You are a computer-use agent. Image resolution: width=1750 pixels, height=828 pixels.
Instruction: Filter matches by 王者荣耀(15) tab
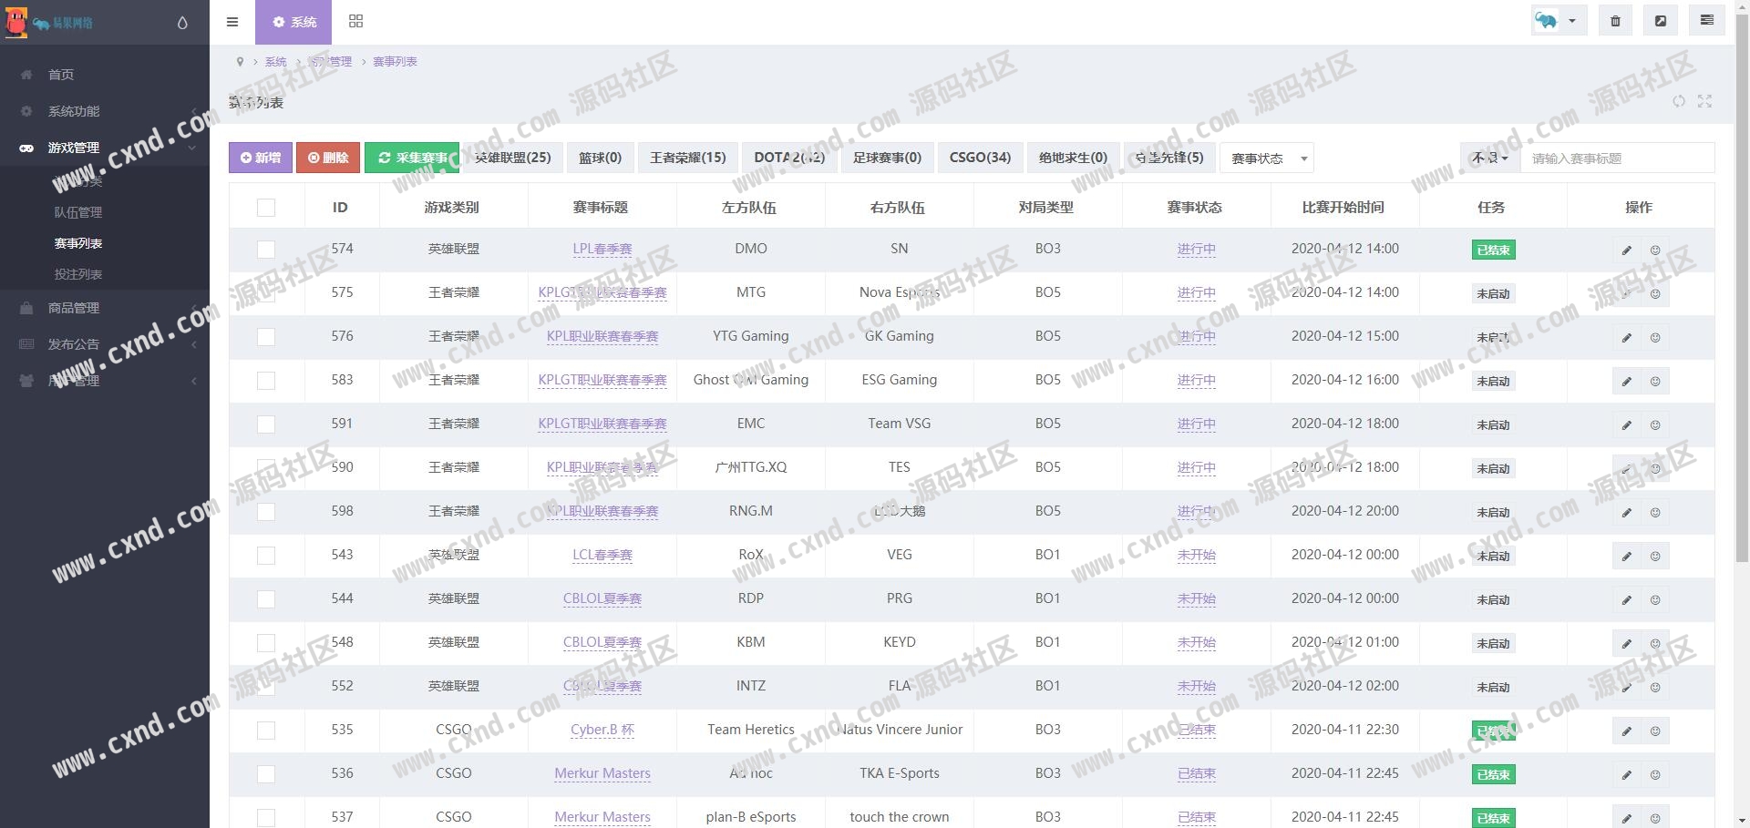[x=688, y=158]
